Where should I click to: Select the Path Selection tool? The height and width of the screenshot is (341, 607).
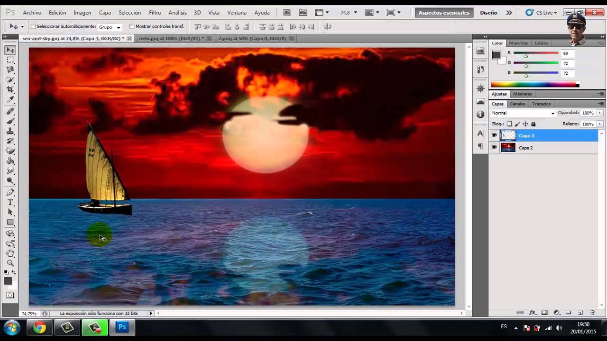pyautogui.click(x=10, y=212)
